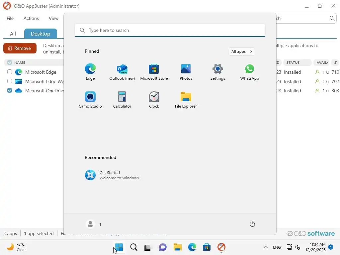Toggle select-all checkbox in NAME header
This screenshot has height=255, width=340.
tap(10, 62)
